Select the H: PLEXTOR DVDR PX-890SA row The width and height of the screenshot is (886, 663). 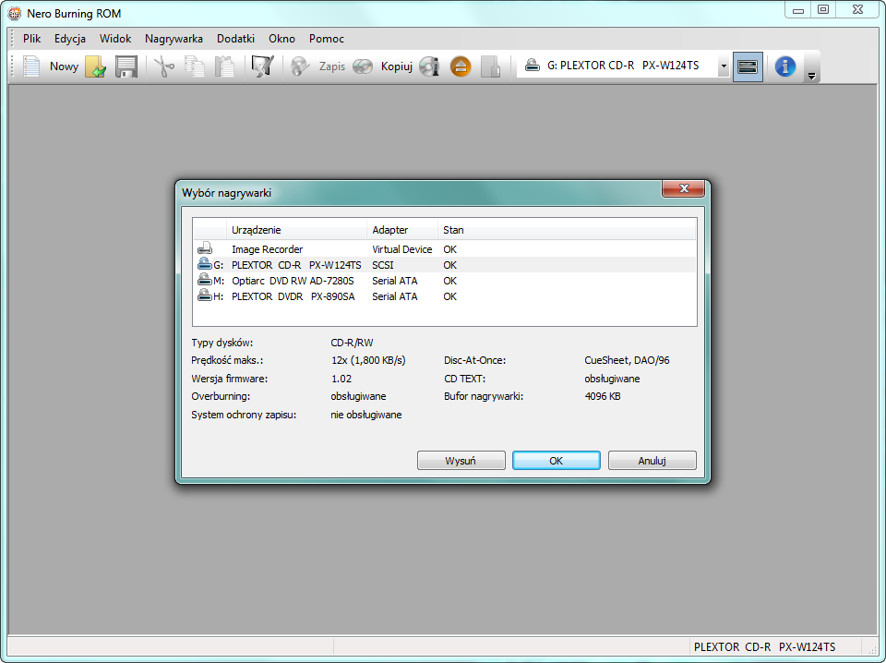[x=444, y=296]
